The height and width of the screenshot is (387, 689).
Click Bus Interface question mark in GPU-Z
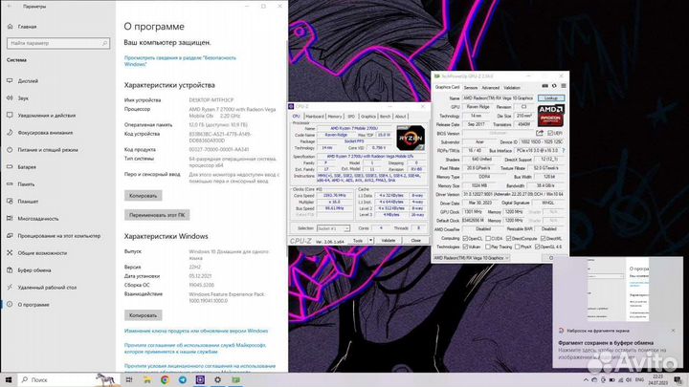point(564,151)
